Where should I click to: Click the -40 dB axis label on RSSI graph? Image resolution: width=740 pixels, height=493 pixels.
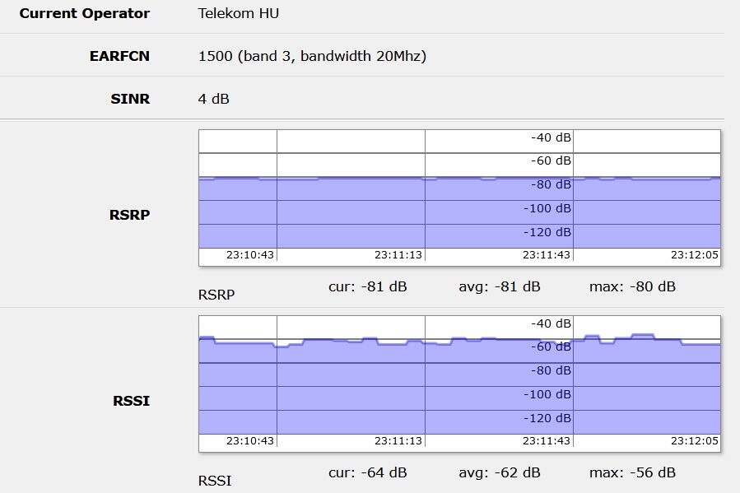click(x=551, y=323)
